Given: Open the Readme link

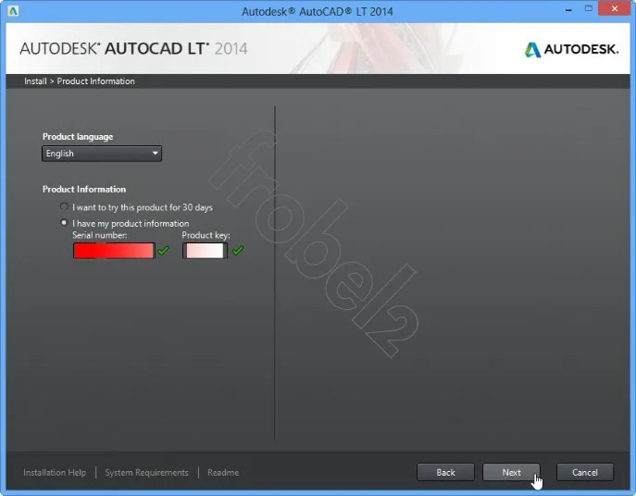Looking at the screenshot, I should (x=223, y=473).
